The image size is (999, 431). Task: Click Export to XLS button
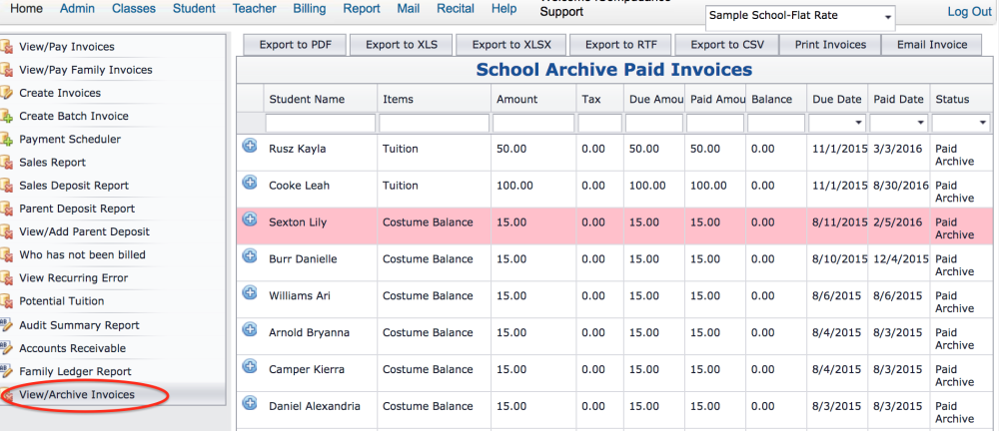click(401, 45)
